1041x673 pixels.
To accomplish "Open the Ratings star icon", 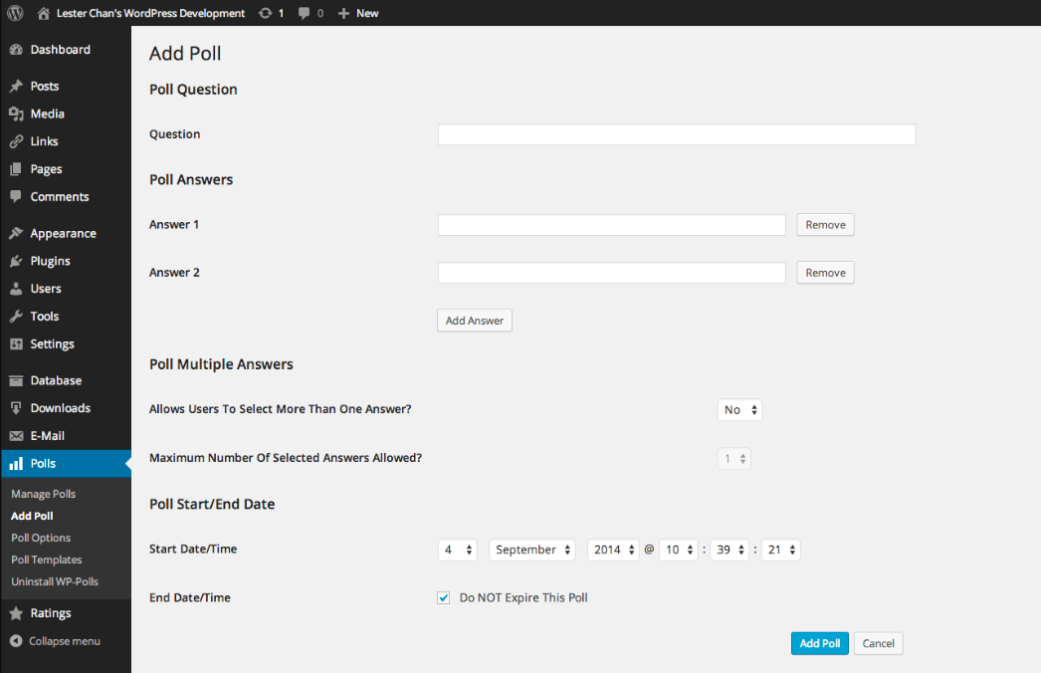I will 15,612.
